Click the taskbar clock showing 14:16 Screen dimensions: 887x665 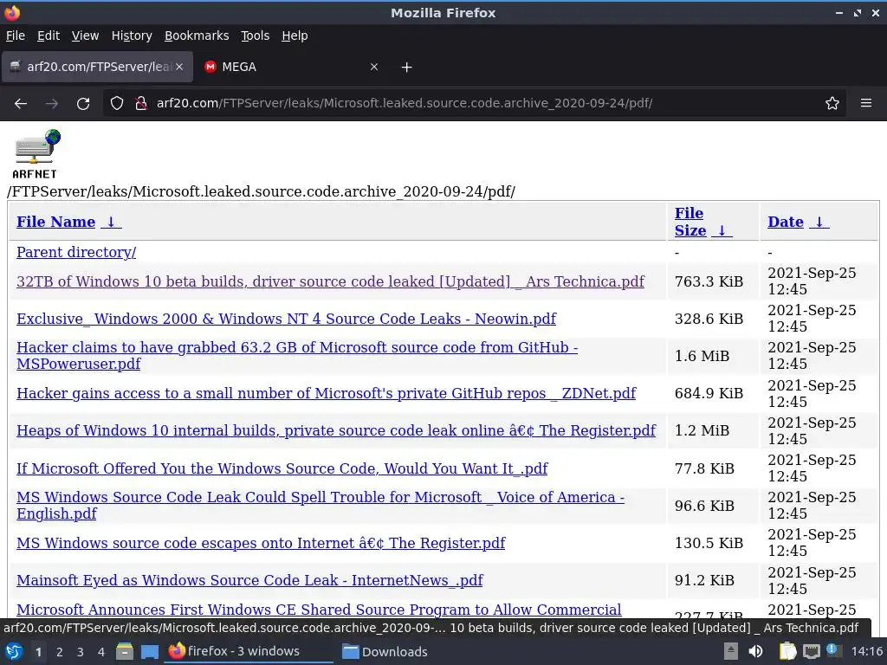(x=866, y=651)
